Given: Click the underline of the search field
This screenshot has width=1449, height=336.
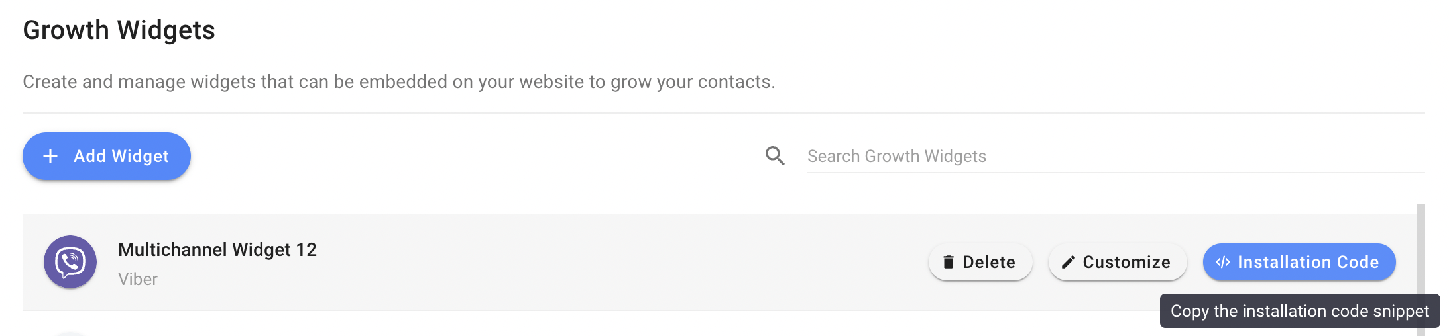Looking at the screenshot, I should tap(1114, 173).
